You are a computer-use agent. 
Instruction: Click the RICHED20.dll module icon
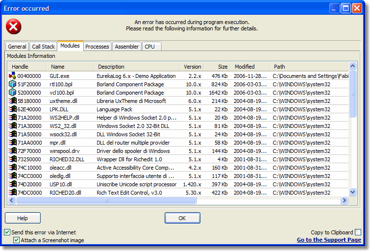coord(13,192)
